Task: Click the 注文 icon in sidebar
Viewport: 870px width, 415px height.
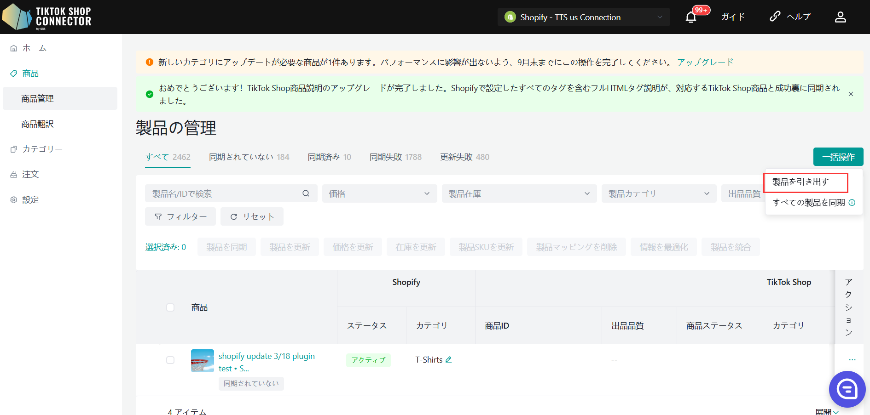Action: click(14, 175)
